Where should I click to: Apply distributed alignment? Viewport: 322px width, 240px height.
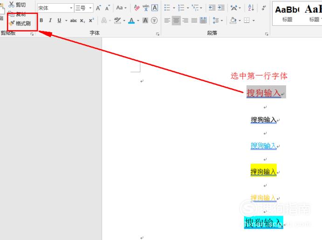pos(203,21)
